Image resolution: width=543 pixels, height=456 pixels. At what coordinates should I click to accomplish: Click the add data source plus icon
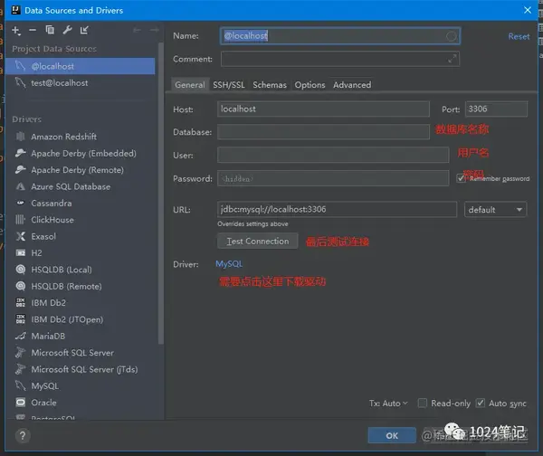click(x=16, y=31)
